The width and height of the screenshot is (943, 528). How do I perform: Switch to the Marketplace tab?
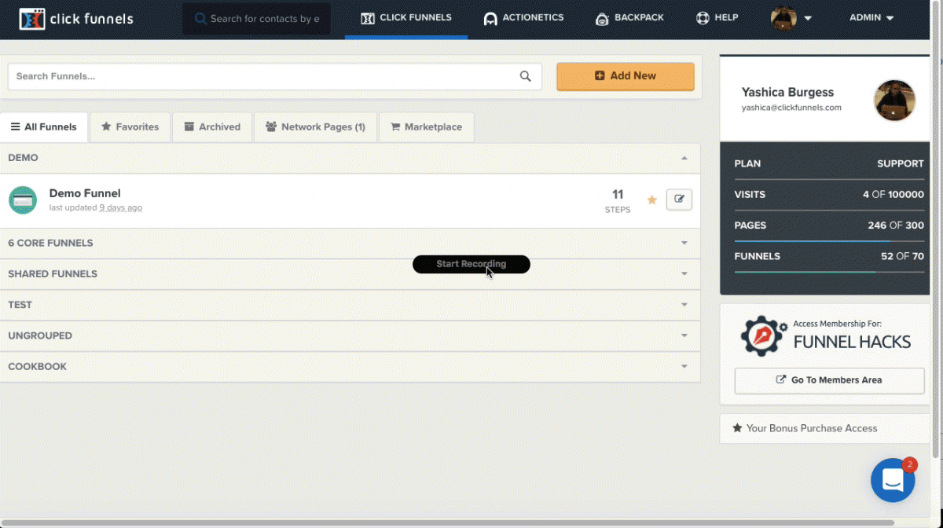point(426,126)
